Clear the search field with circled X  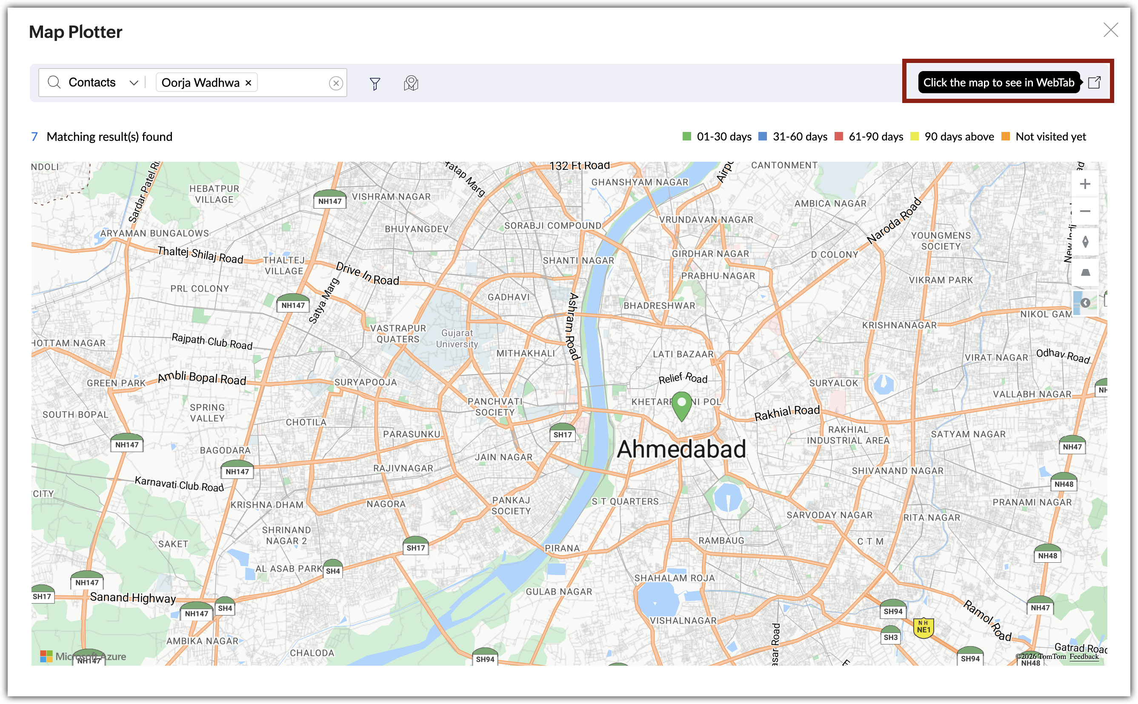point(336,83)
